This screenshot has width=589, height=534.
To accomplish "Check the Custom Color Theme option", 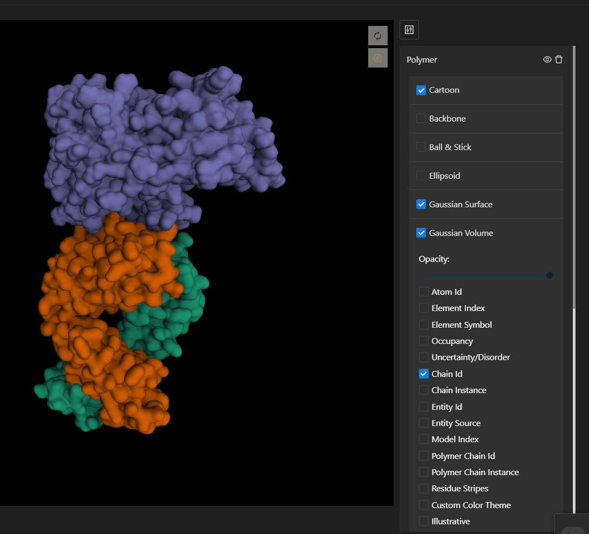I will point(424,505).
